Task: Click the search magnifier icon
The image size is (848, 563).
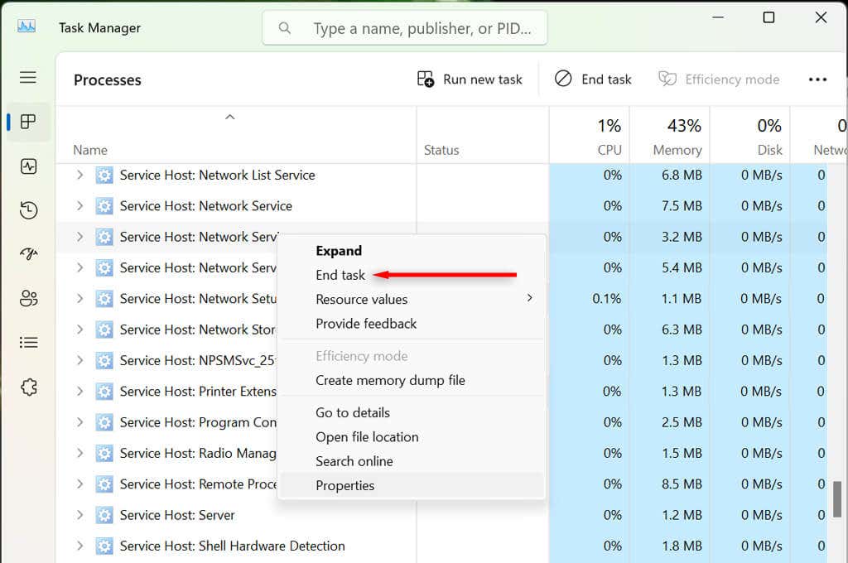Action: 284,27
